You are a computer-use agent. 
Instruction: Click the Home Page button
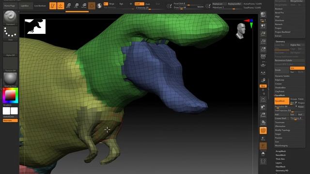pos(10,6)
